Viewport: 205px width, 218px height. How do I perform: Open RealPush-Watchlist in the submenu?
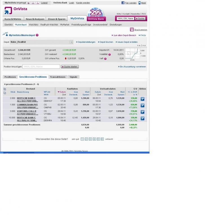point(49,25)
